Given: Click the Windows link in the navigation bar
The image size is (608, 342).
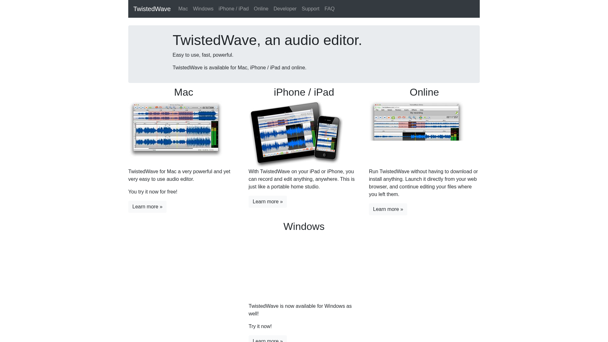Looking at the screenshot, I should [x=203, y=9].
